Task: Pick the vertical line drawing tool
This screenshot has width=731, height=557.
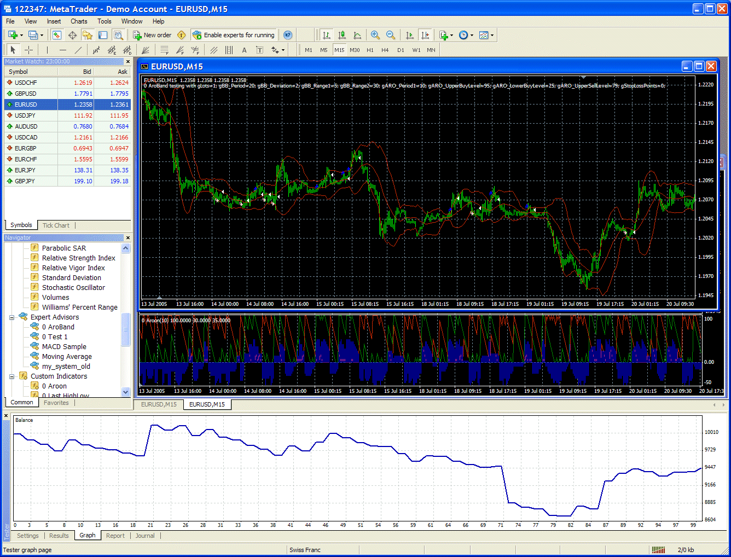Action: (48, 50)
